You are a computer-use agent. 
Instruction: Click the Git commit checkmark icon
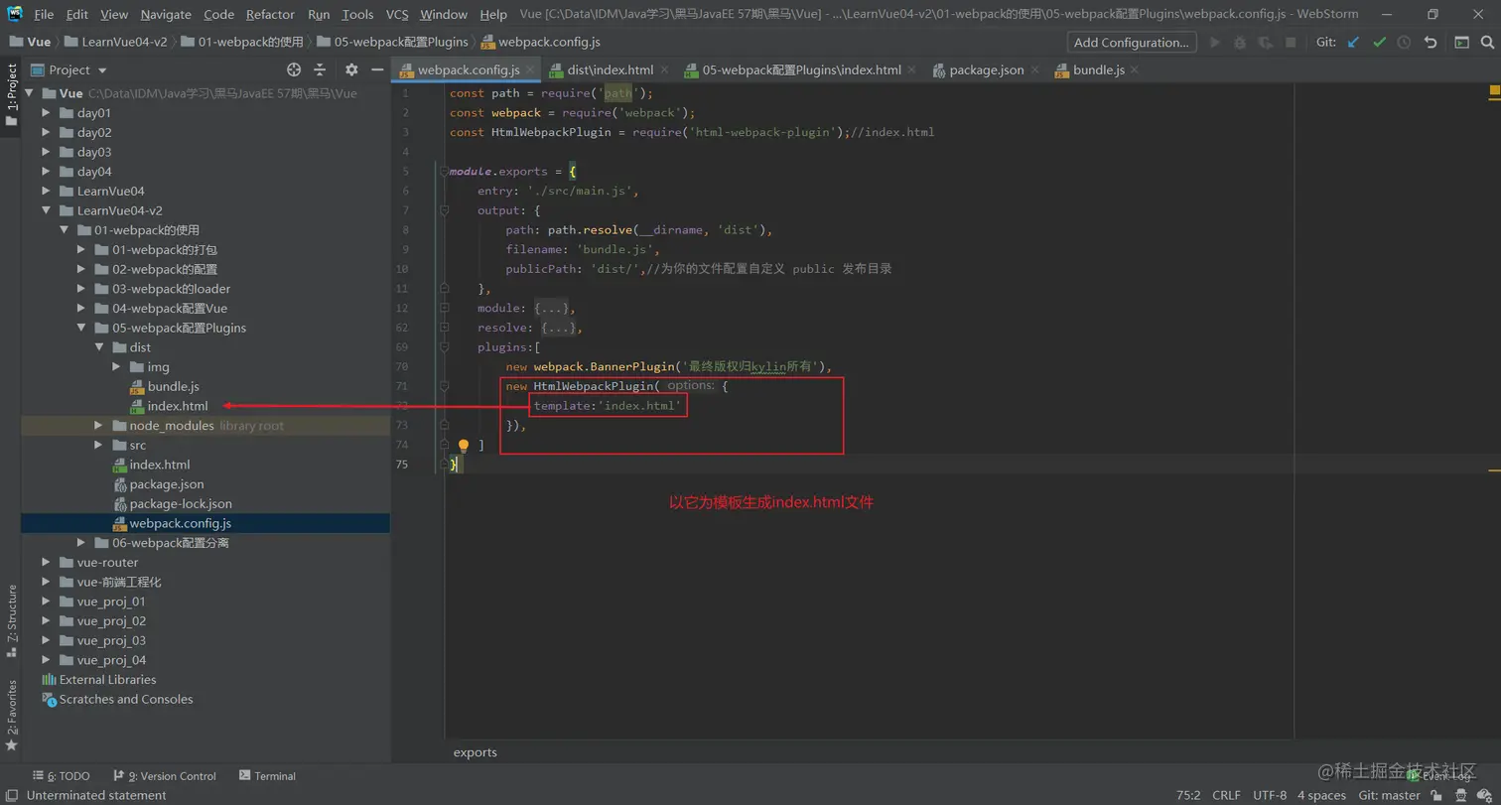(x=1380, y=43)
